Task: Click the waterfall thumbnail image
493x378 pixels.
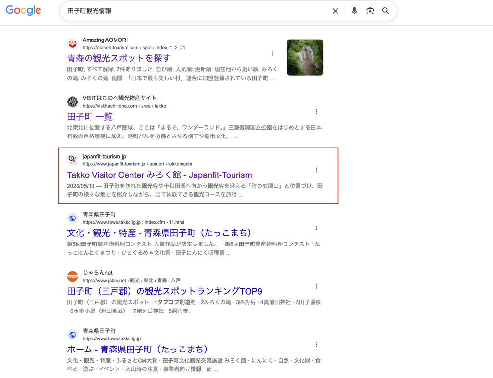Action: coord(305,57)
